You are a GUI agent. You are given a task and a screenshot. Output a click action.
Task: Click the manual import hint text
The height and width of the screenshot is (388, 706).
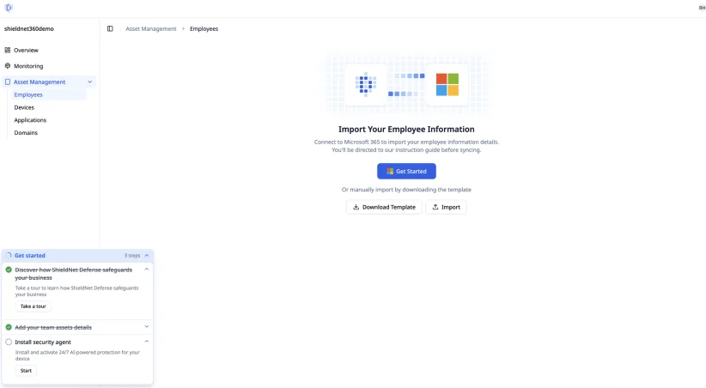[406, 190]
